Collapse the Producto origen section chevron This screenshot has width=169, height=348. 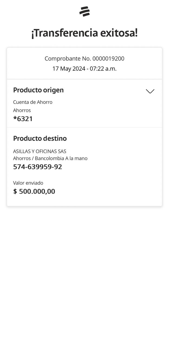pos(150,91)
